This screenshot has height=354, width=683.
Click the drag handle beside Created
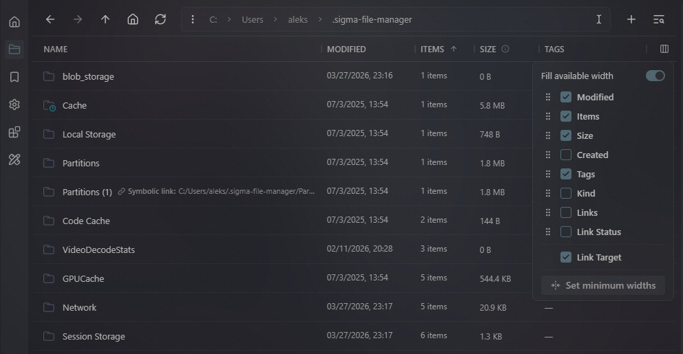(548, 155)
